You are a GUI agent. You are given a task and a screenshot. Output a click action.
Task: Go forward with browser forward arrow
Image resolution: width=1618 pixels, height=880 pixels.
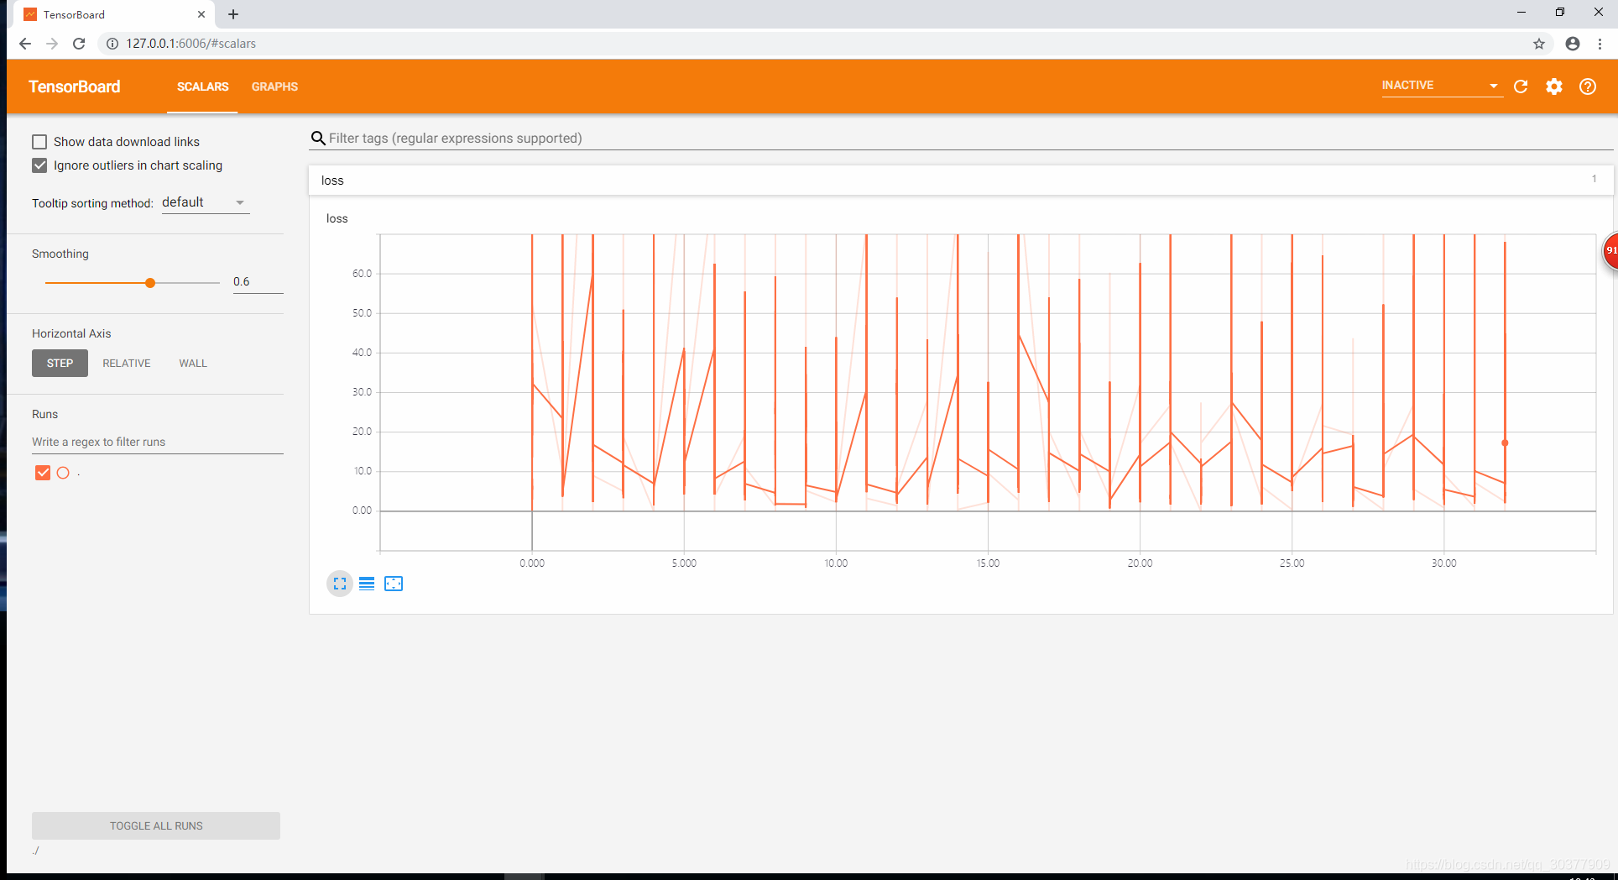click(52, 44)
